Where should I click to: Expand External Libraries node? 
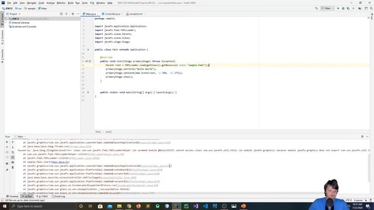click(6, 23)
